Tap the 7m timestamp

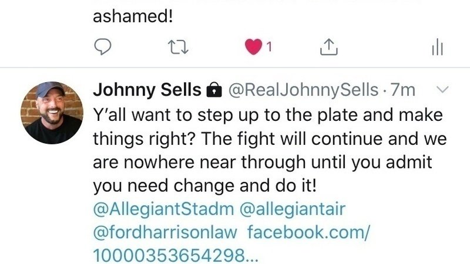coord(404,90)
